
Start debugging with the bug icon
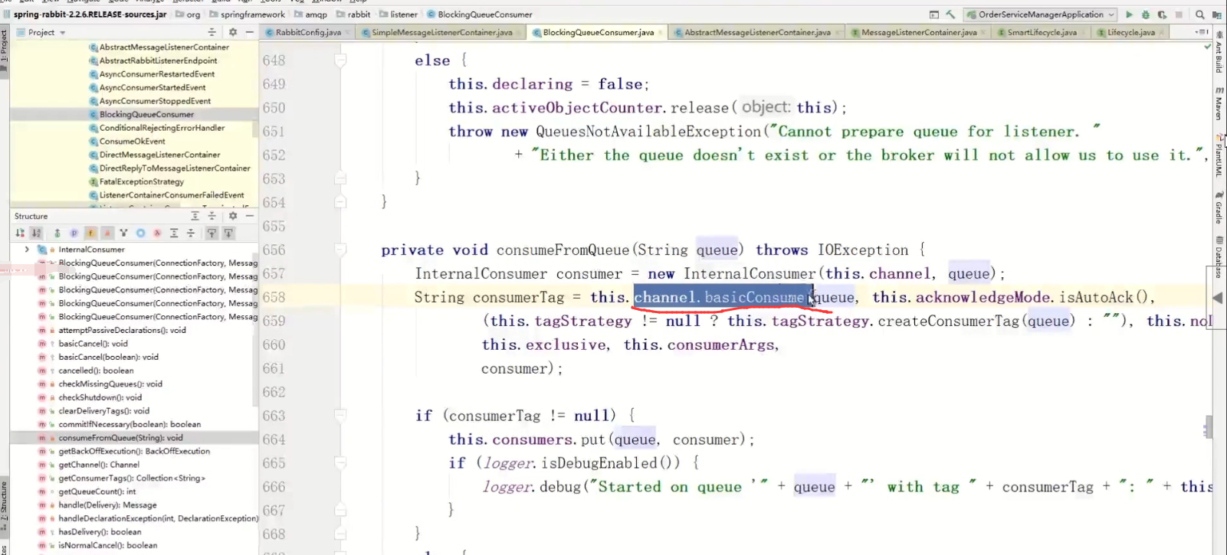[x=1146, y=15]
